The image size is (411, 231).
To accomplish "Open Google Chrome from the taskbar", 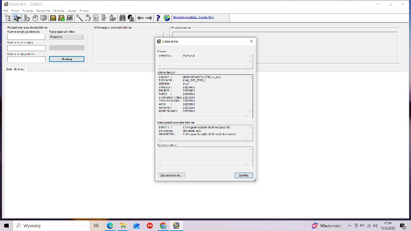I will tap(163, 226).
